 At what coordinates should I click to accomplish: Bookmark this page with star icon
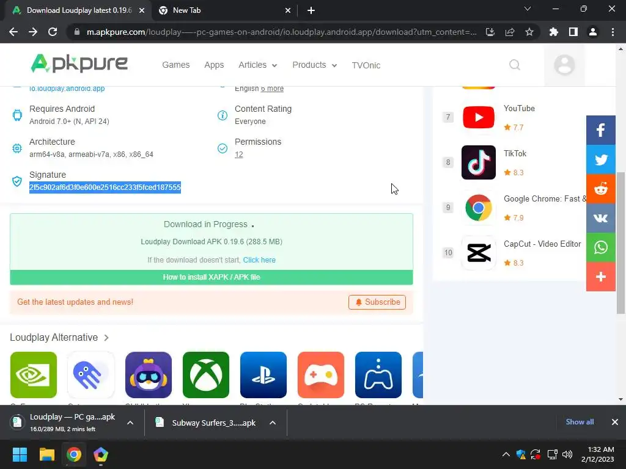point(529,32)
